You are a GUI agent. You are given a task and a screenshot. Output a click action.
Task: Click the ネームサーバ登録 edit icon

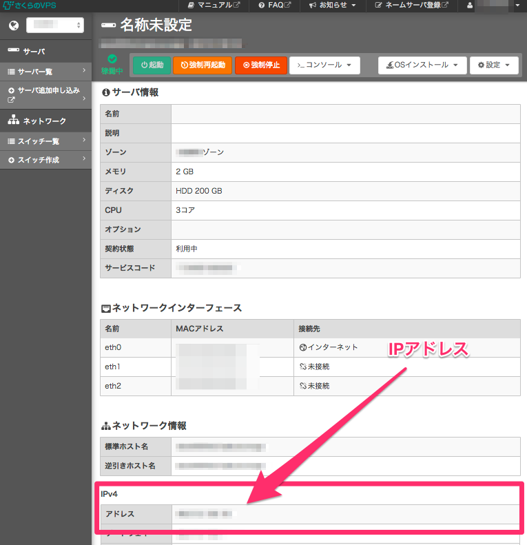pyautogui.click(x=378, y=6)
